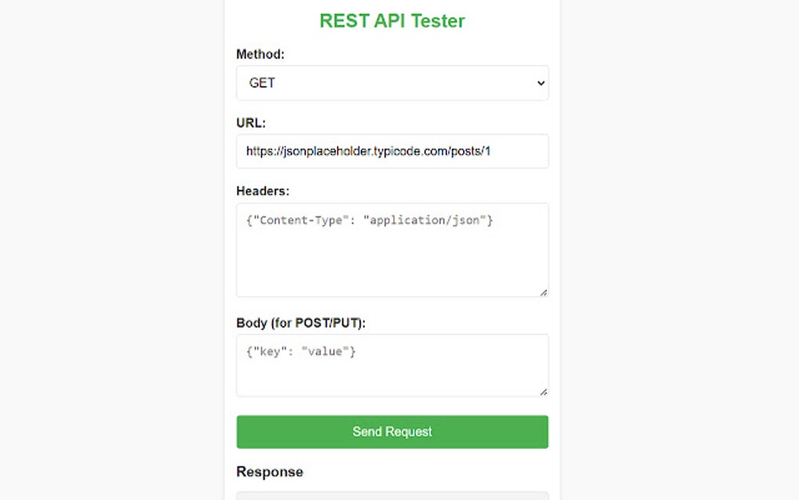Screen dimensions: 799x500
Task: Click the Response section heading
Action: tap(269, 471)
